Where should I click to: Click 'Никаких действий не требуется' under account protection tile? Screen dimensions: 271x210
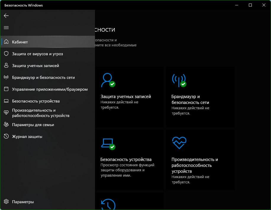120,105
